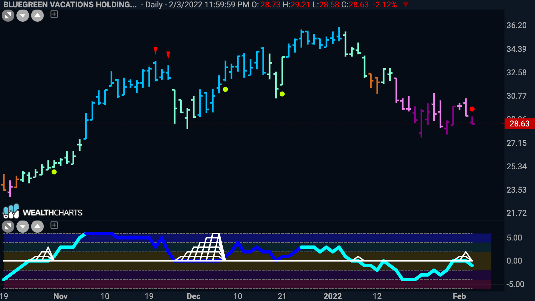The image size is (535, 301).
Task: Click the 'Dec' date axis label
Action: point(194,296)
